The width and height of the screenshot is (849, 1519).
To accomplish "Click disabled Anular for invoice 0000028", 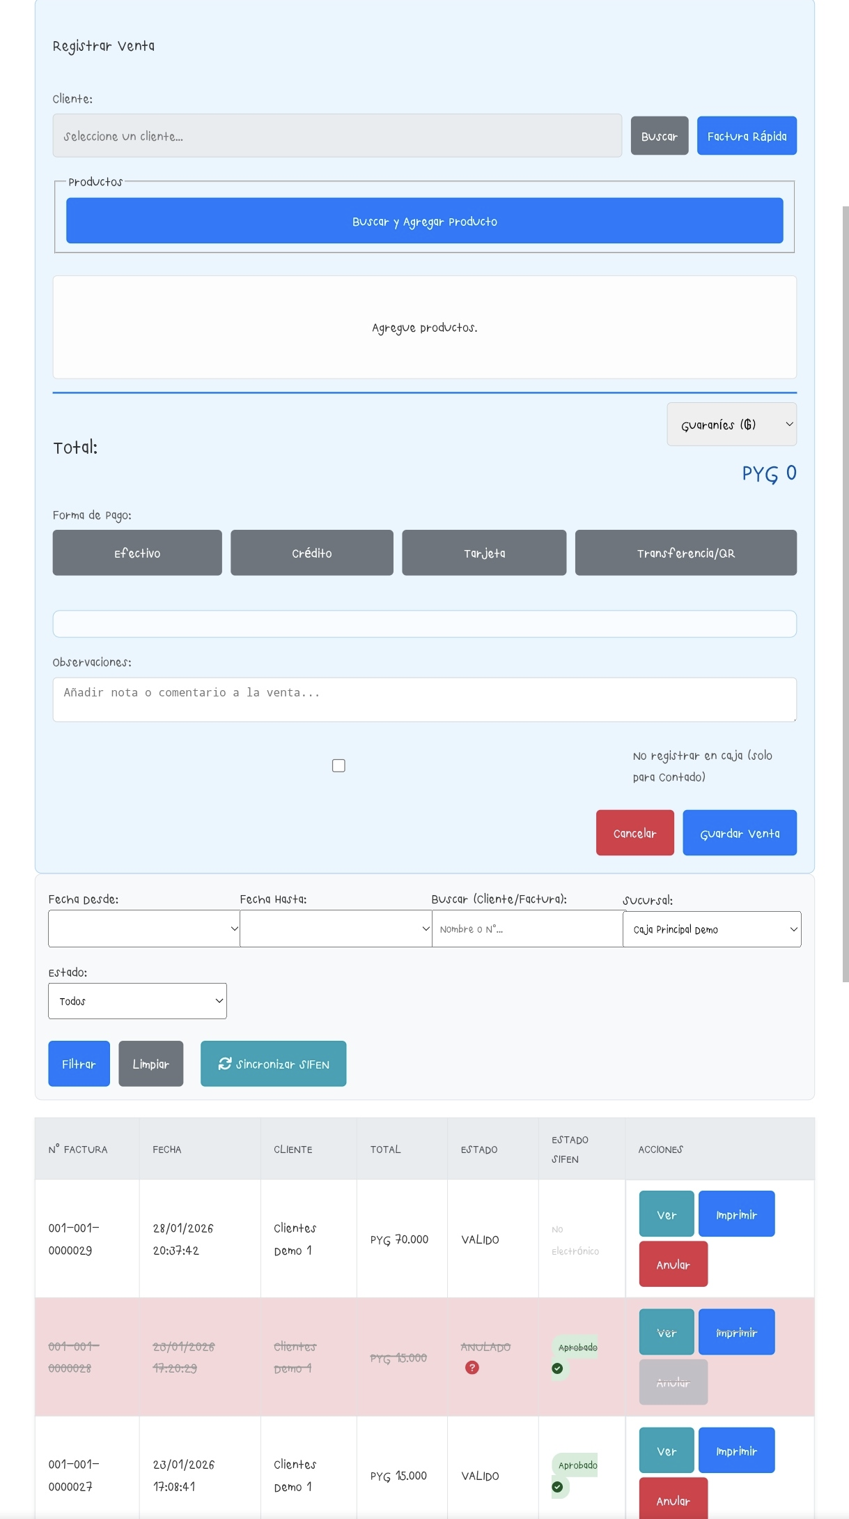I will point(673,1382).
